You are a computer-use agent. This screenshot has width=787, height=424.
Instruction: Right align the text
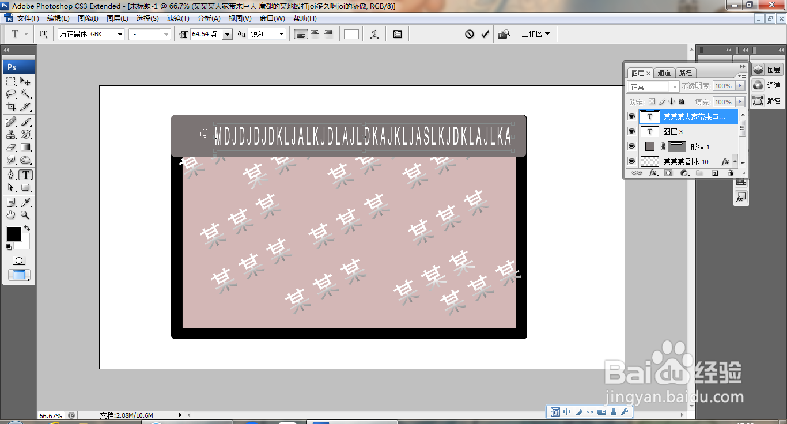tap(328, 34)
